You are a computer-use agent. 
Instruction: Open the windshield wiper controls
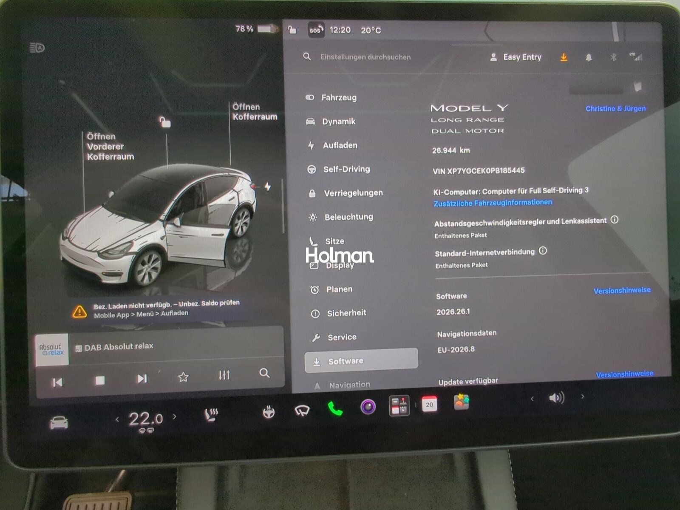click(302, 411)
